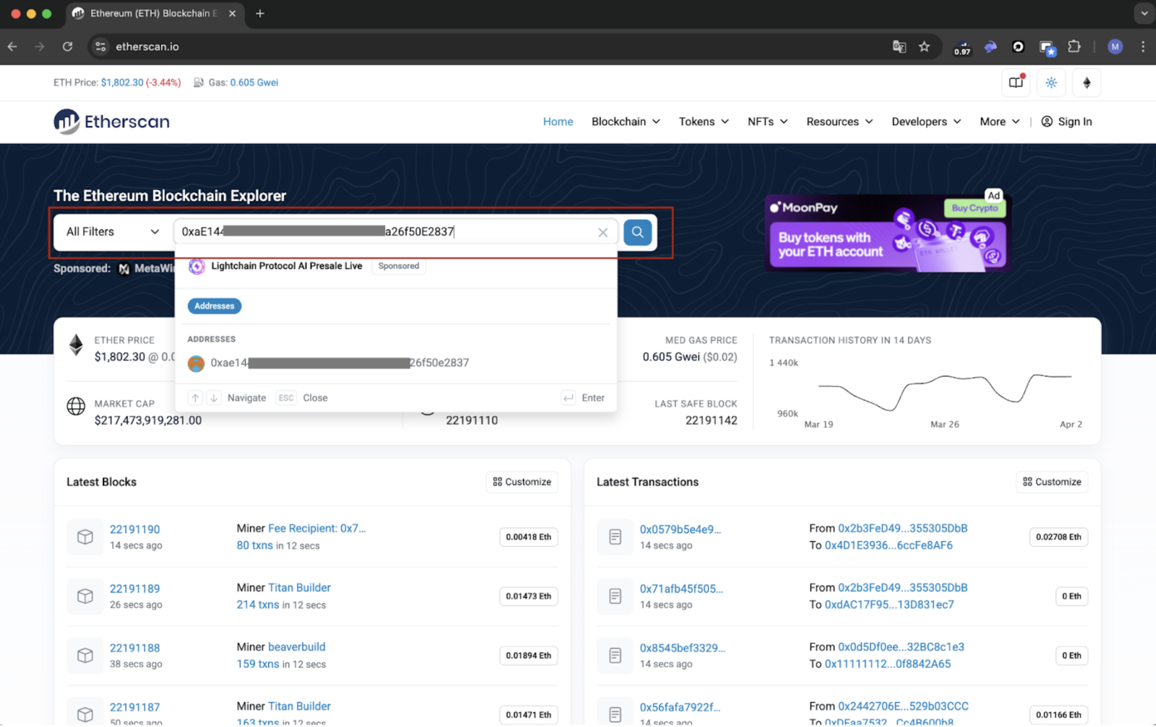1156x727 pixels.
Task: Click the MoonPay Ad label badge
Action: [993, 195]
